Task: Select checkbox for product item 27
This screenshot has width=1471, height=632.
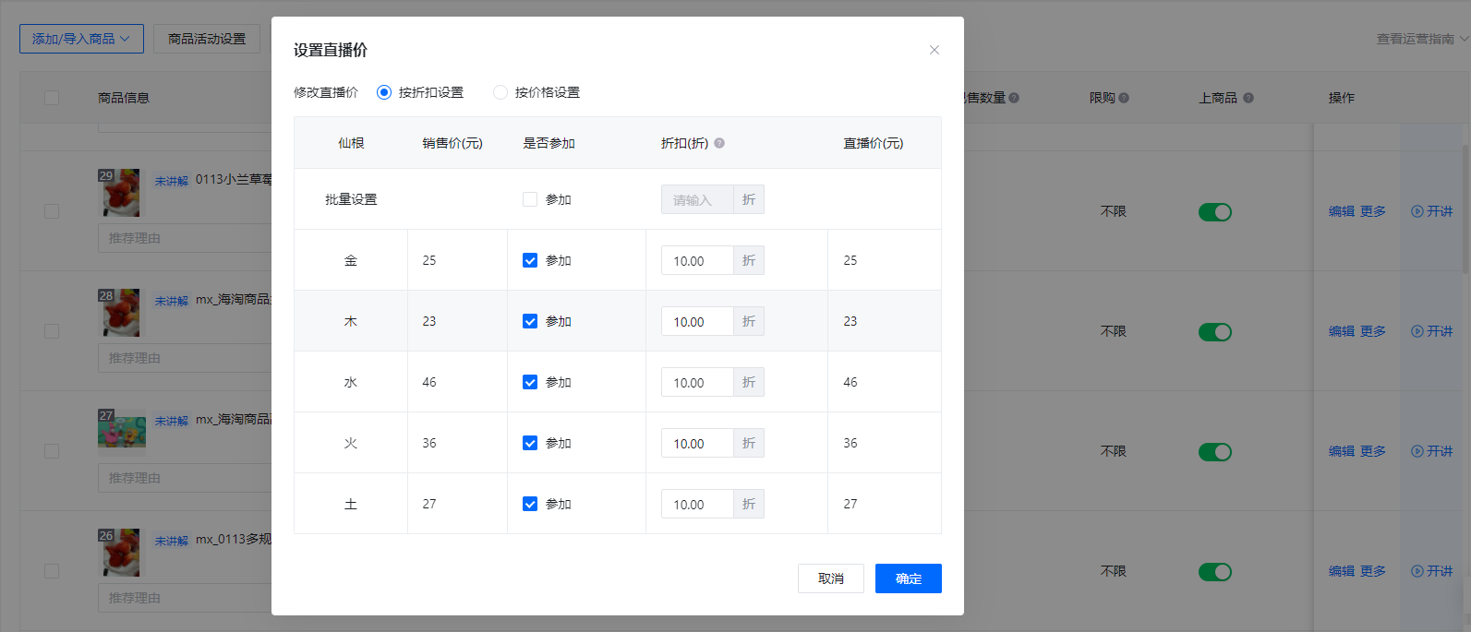Action: [x=52, y=451]
